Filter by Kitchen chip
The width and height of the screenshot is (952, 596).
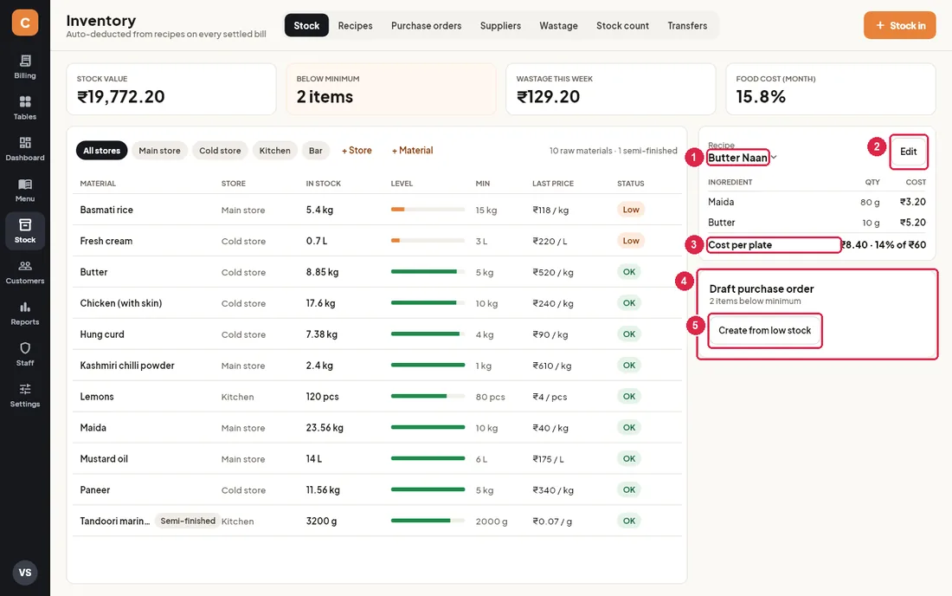[x=274, y=151]
